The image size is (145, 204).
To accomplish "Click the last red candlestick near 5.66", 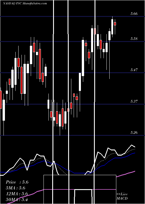I will 115,24.
